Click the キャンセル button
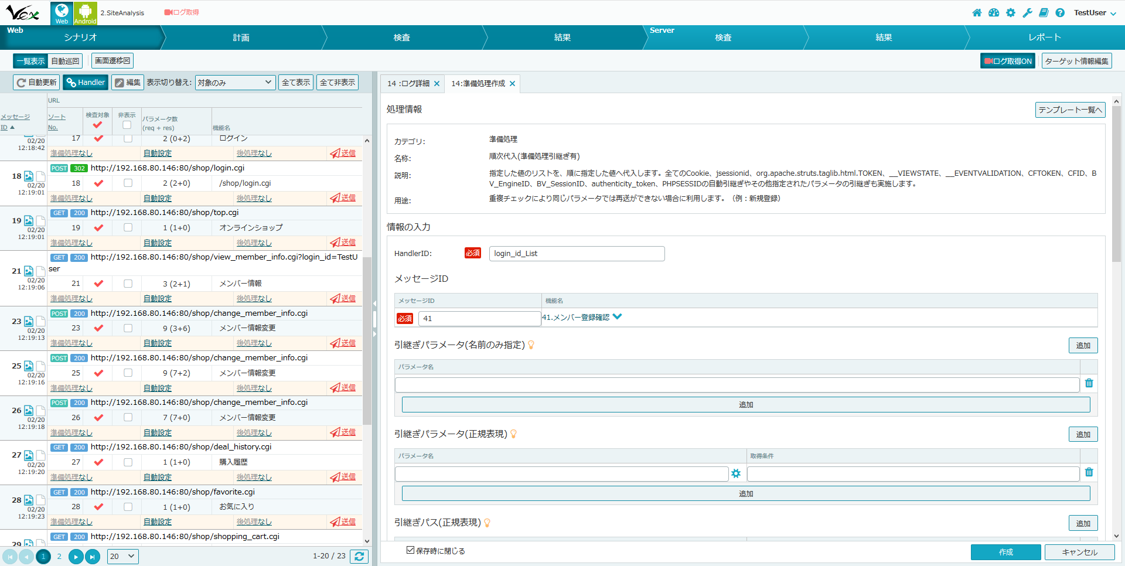 tap(1079, 552)
